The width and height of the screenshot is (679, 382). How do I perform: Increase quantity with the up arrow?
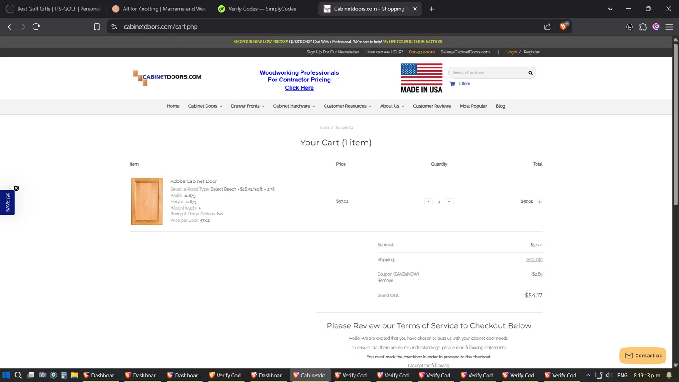(x=449, y=201)
